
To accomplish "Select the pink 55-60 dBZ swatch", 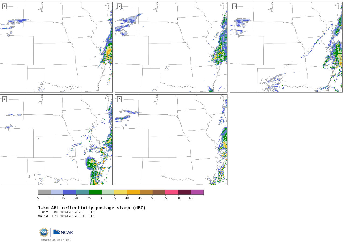I will pyautogui.click(x=172, y=192).
